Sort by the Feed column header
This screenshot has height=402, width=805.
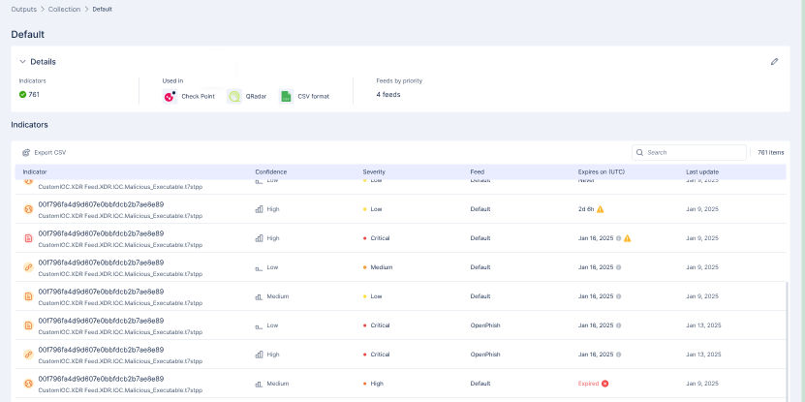point(478,172)
